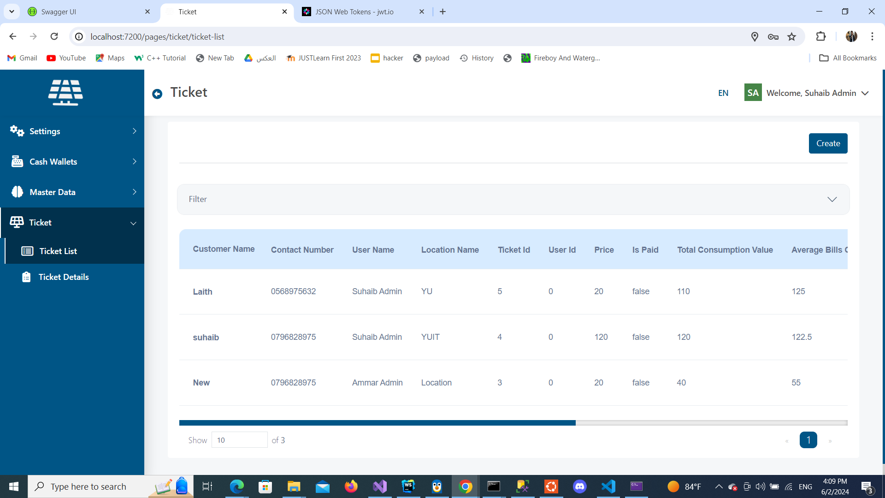Bookmark this page with the star icon

click(x=791, y=36)
